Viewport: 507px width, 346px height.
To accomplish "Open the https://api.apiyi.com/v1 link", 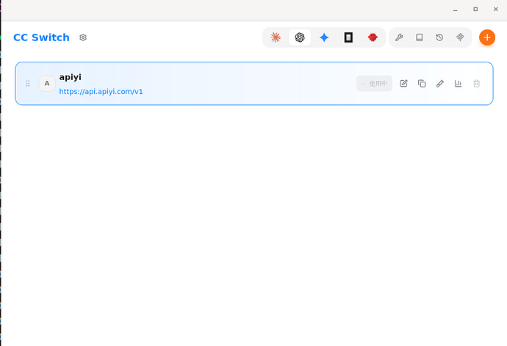I will [x=101, y=92].
